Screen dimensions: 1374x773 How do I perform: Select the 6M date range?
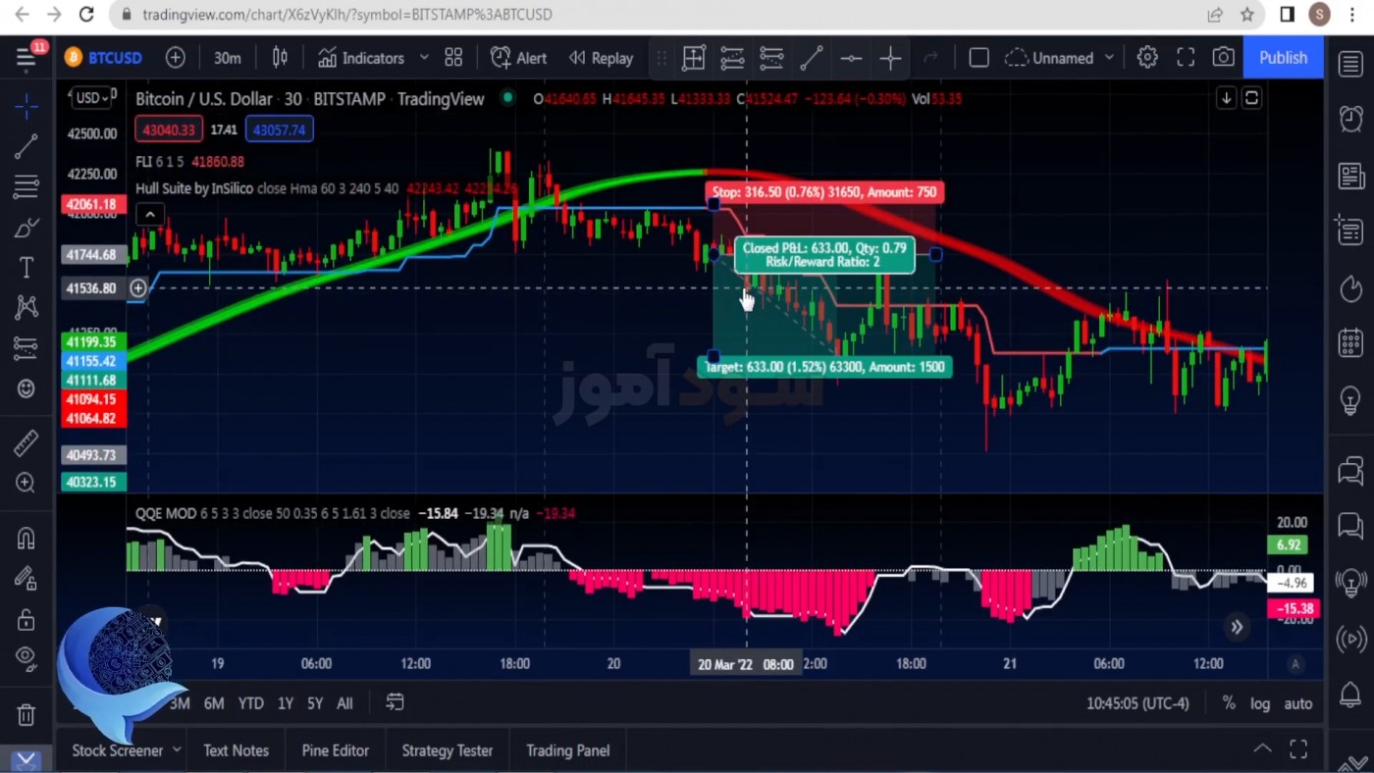[213, 703]
